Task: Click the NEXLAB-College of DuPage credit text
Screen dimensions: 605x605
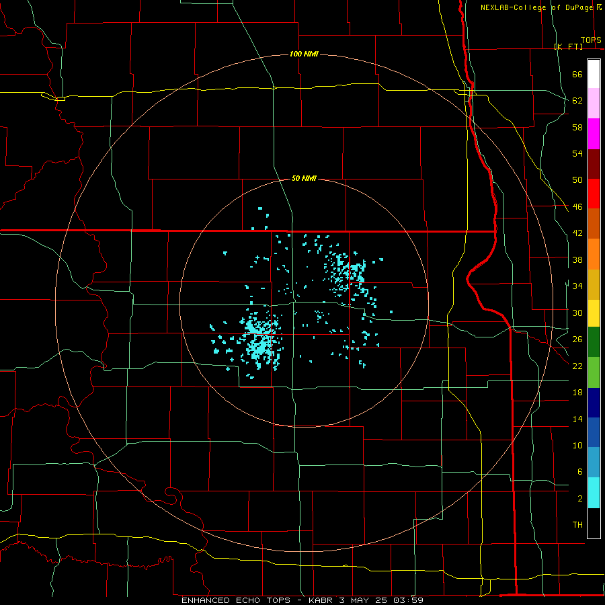Action: click(537, 7)
